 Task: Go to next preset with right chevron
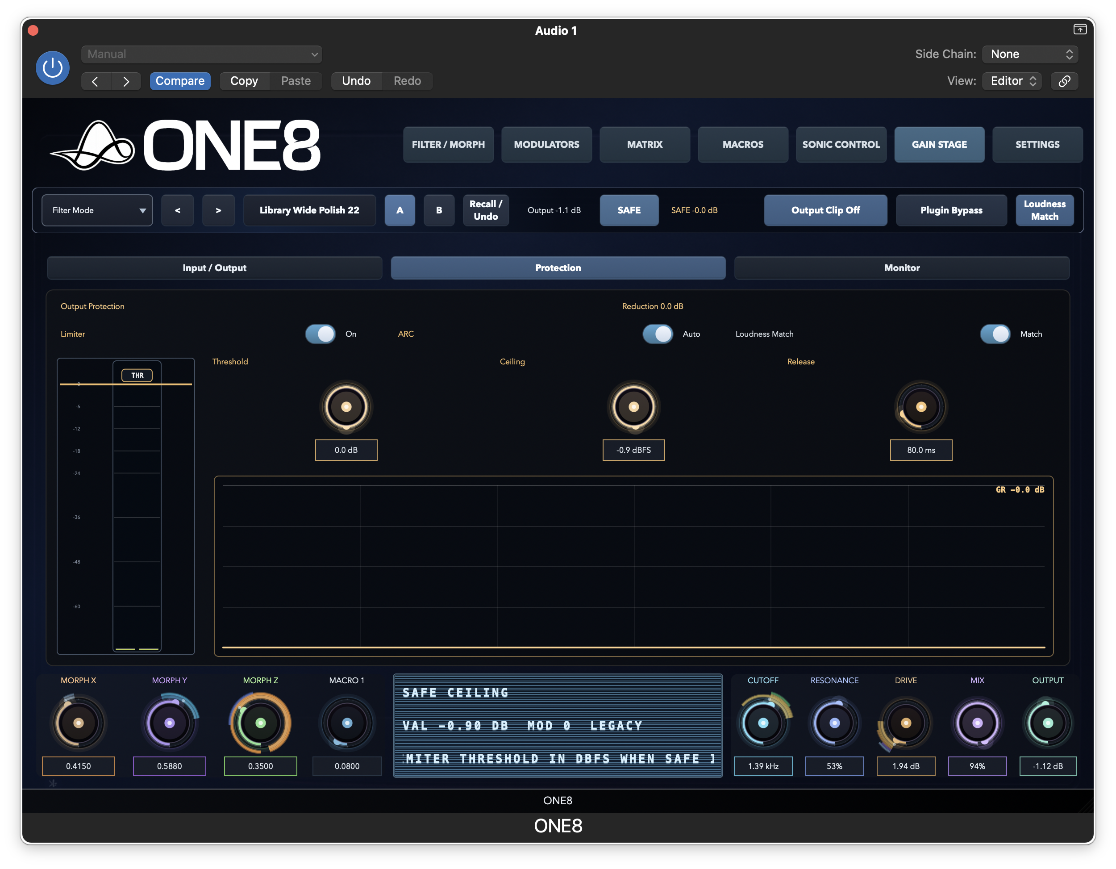(x=126, y=81)
